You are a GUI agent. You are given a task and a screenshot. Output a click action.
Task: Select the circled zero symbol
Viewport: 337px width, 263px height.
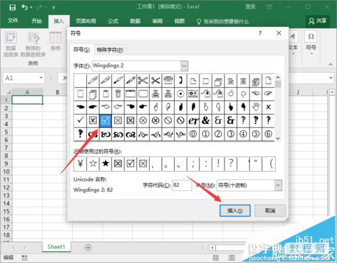[x=193, y=134]
